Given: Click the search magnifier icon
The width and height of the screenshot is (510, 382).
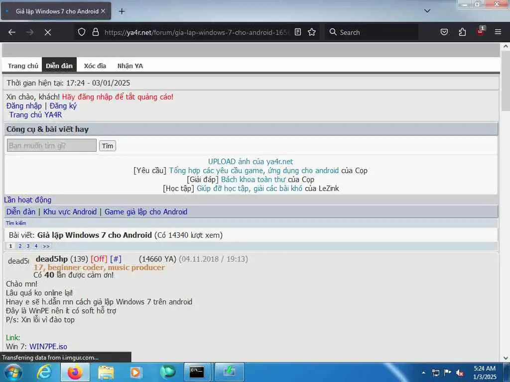Looking at the screenshot, I should click(x=333, y=32).
